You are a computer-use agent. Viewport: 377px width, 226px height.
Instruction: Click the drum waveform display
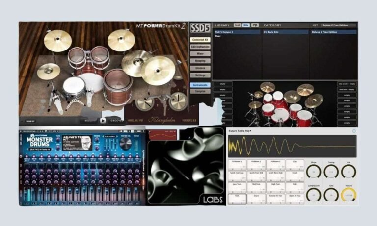click(x=293, y=146)
